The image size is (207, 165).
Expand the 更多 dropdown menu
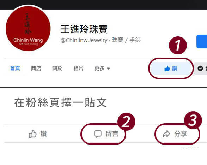pos(102,69)
